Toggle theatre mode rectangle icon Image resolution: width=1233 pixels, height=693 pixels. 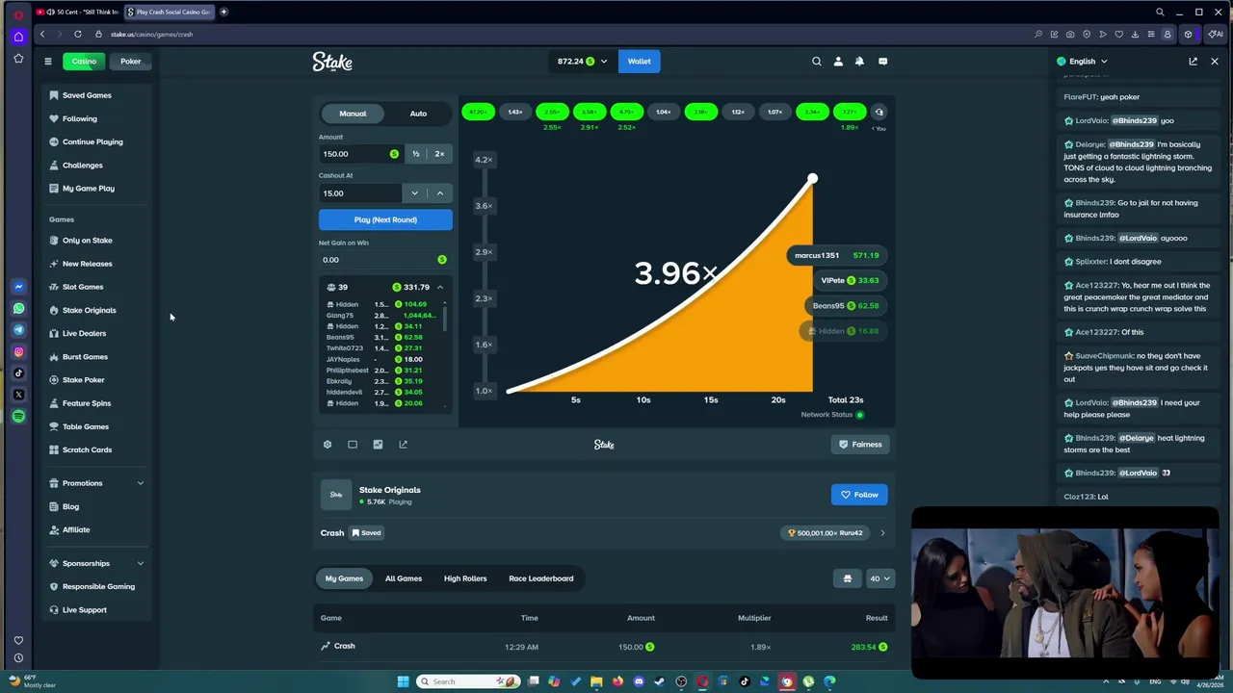click(x=353, y=445)
